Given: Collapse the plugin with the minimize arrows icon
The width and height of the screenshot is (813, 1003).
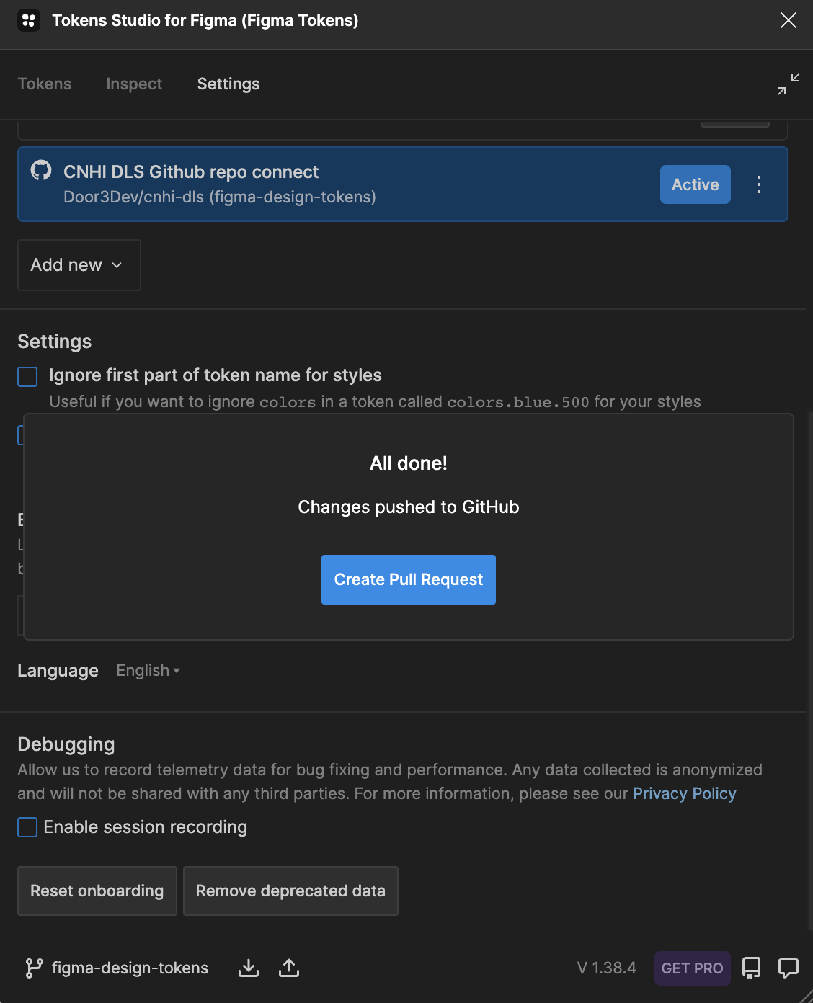Looking at the screenshot, I should (x=788, y=84).
